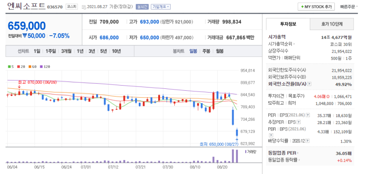Click the 저가 value 650,000
The width and height of the screenshot is (370, 174).
(149, 37)
